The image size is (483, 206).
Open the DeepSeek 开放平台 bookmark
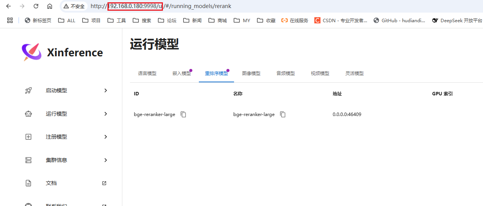[457, 20]
